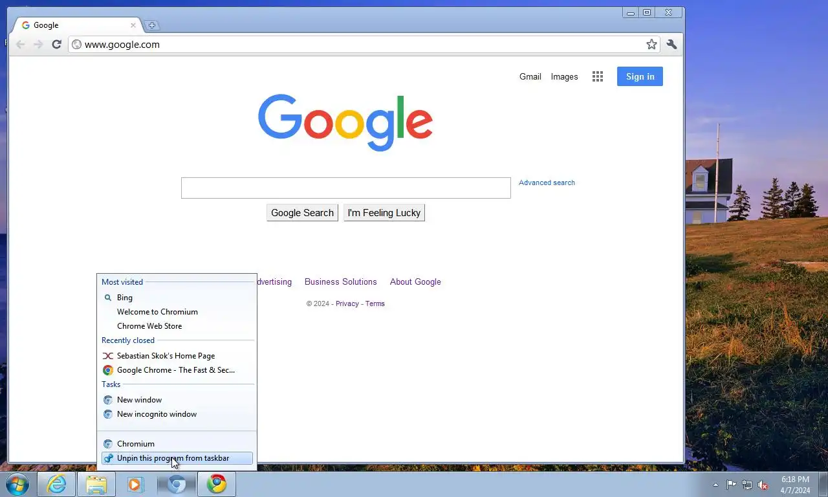Show hidden tray icons arrow

[715, 485]
